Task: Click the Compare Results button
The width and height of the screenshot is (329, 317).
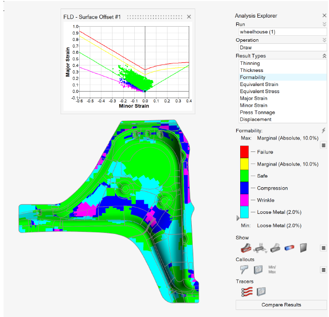Action: tap(281, 304)
